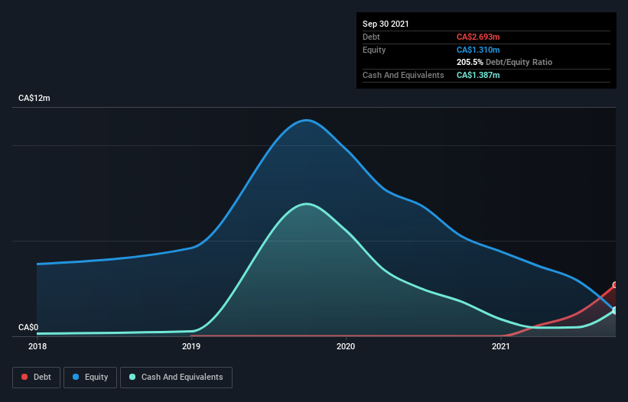The height and width of the screenshot is (402, 628).
Task: Toggle the Equity legend button
Action: (x=90, y=378)
